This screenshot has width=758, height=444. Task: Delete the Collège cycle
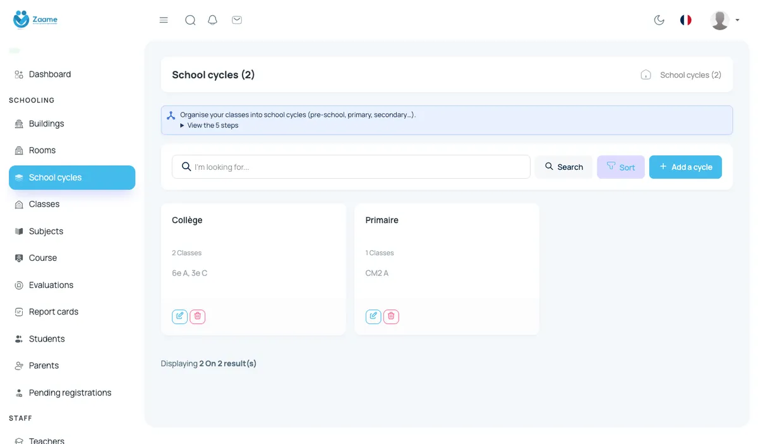tap(198, 316)
